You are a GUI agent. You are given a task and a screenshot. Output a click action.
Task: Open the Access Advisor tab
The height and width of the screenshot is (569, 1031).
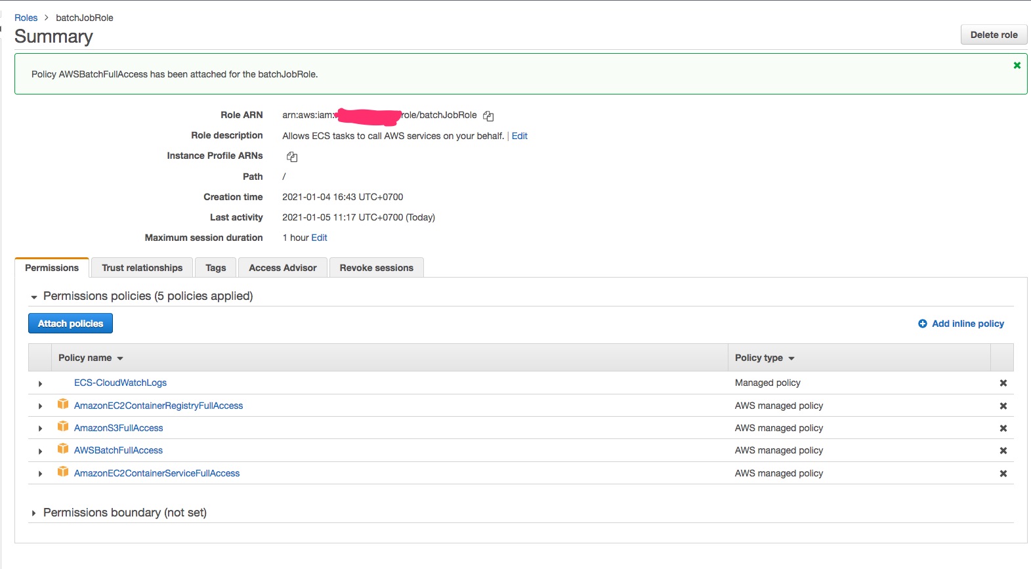(x=283, y=268)
